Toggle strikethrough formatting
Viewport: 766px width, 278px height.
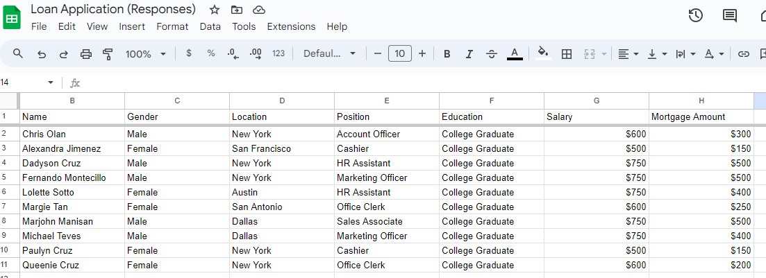click(492, 53)
